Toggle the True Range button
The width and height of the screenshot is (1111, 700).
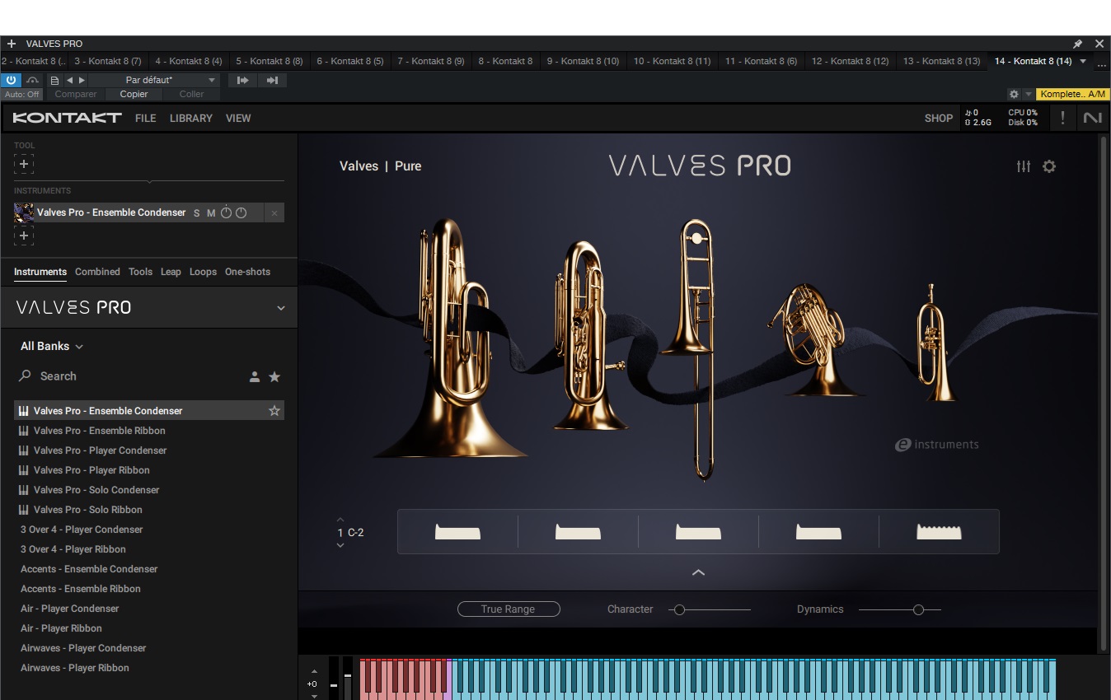509,609
